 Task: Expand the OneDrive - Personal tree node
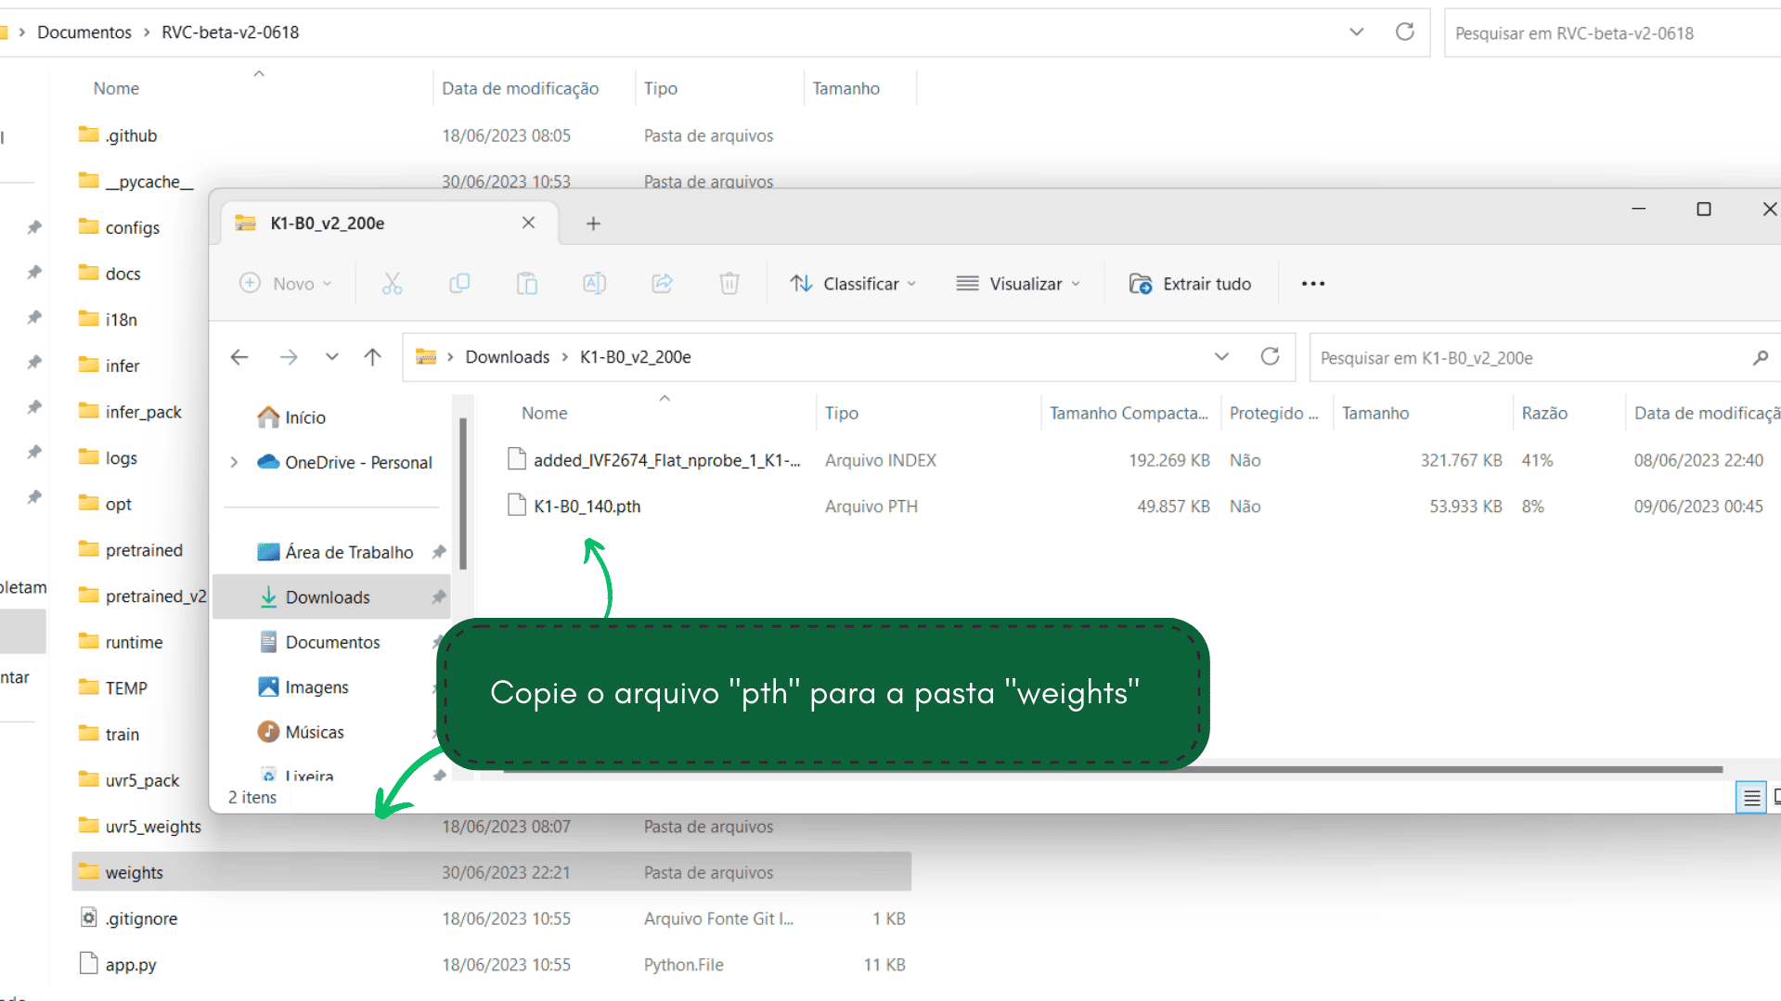tap(234, 462)
